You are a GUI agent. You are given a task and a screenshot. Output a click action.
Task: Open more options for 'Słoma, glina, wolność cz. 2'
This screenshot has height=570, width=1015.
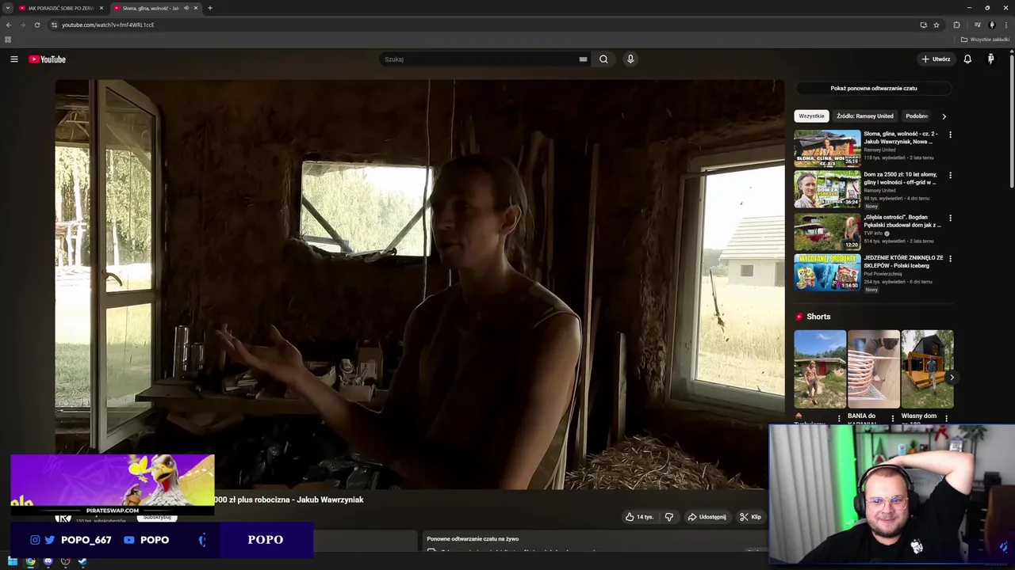point(950,135)
